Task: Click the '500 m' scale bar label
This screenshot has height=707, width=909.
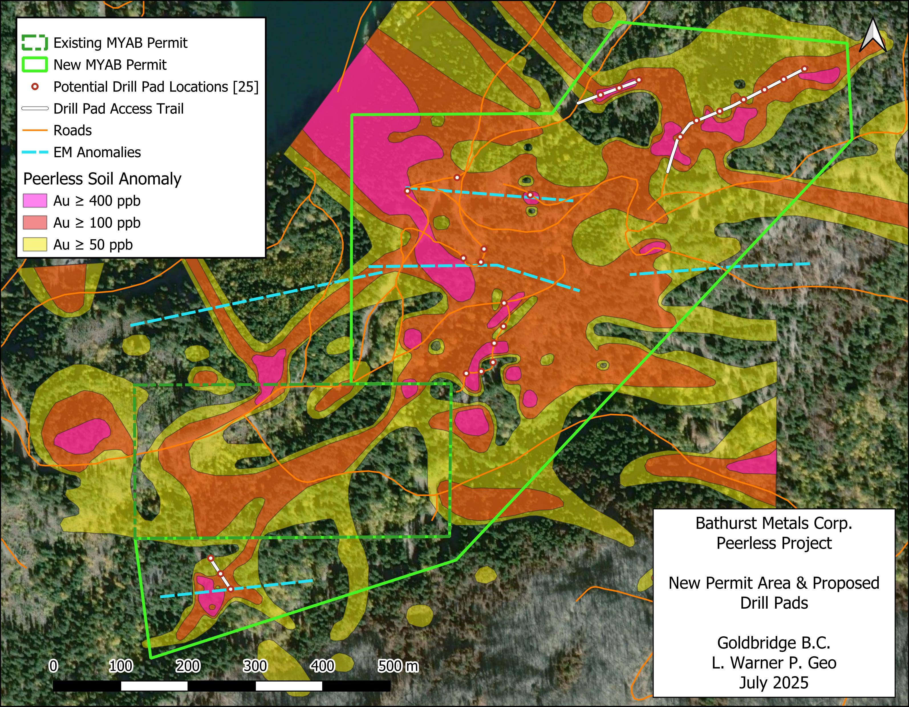Action: (398, 666)
